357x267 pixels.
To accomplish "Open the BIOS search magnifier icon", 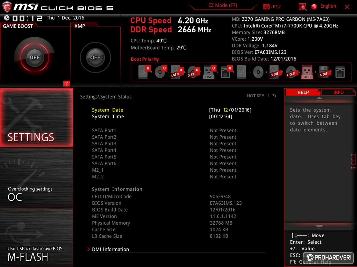I will pyautogui.click(x=303, y=7).
